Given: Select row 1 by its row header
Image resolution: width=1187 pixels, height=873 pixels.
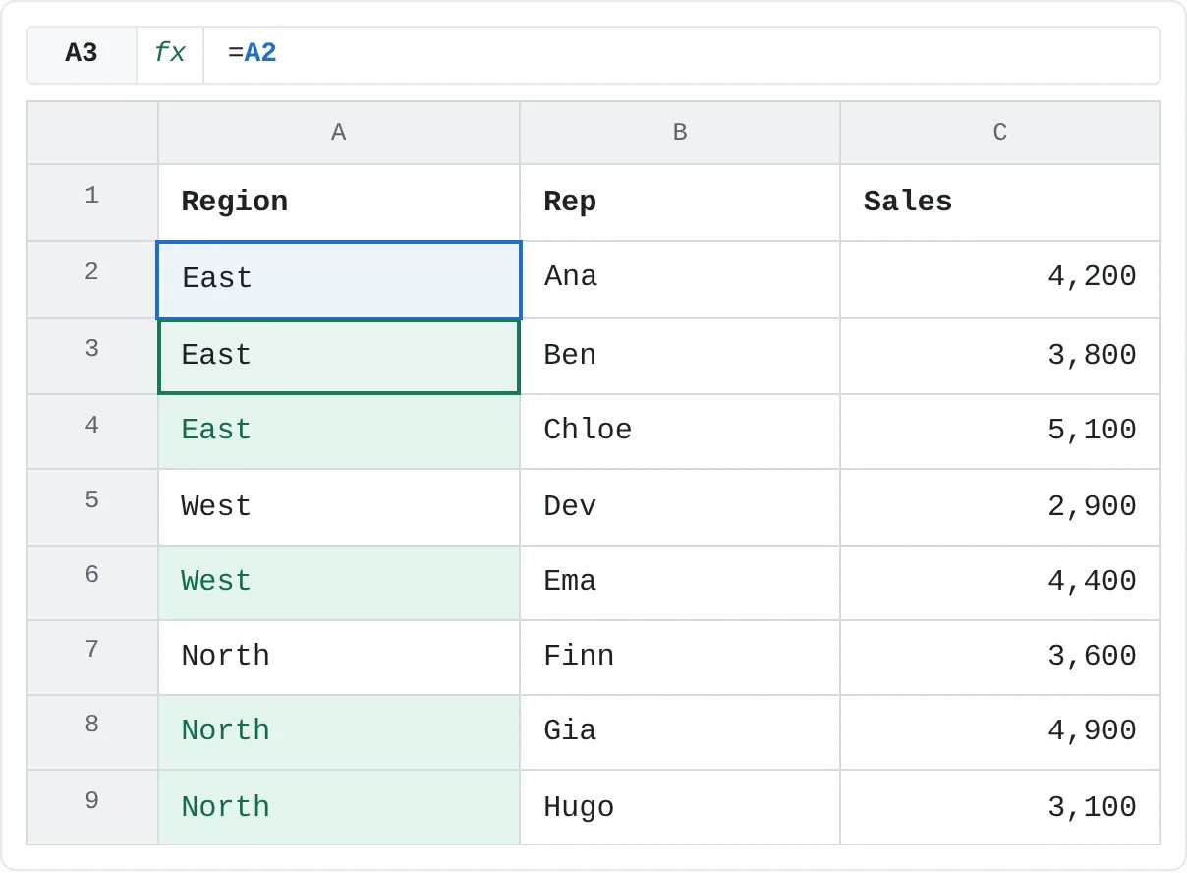Looking at the screenshot, I should (x=92, y=203).
